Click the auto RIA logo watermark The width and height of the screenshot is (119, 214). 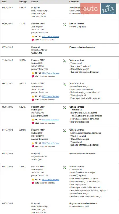click(98, 9)
